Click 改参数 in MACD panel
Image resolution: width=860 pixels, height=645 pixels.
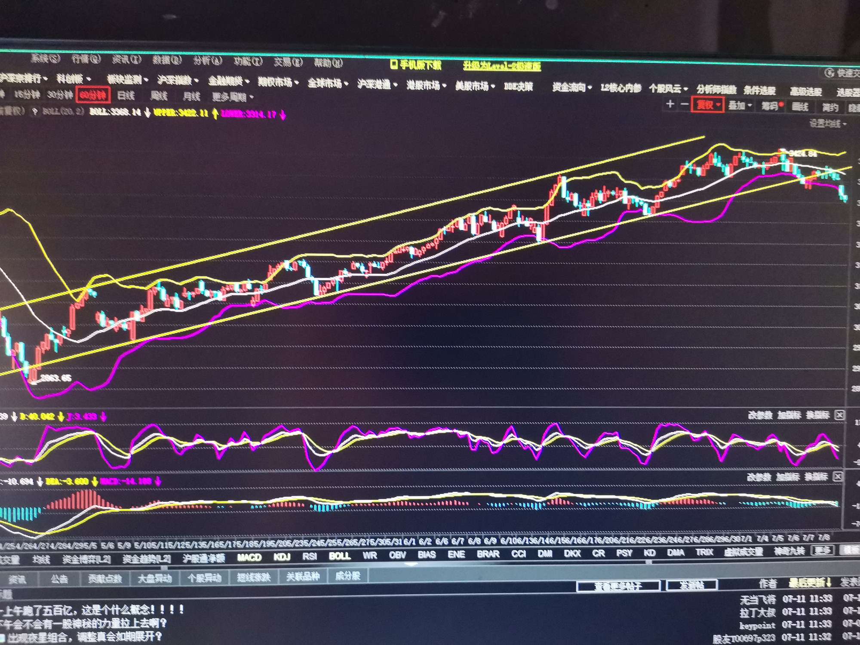click(x=759, y=477)
